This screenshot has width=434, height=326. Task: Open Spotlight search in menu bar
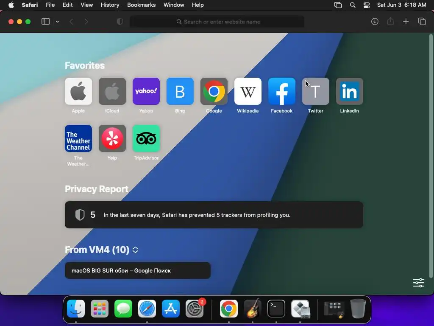[353, 5]
